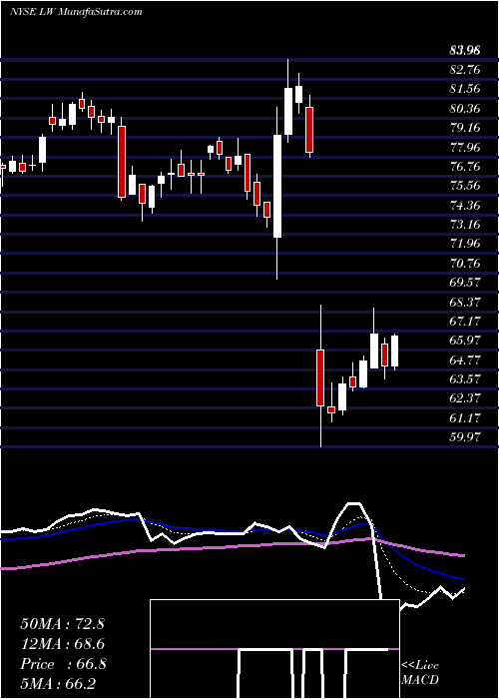The width and height of the screenshot is (499, 699).
Task: Click the 64.77 price axis label
Action: pos(465,359)
